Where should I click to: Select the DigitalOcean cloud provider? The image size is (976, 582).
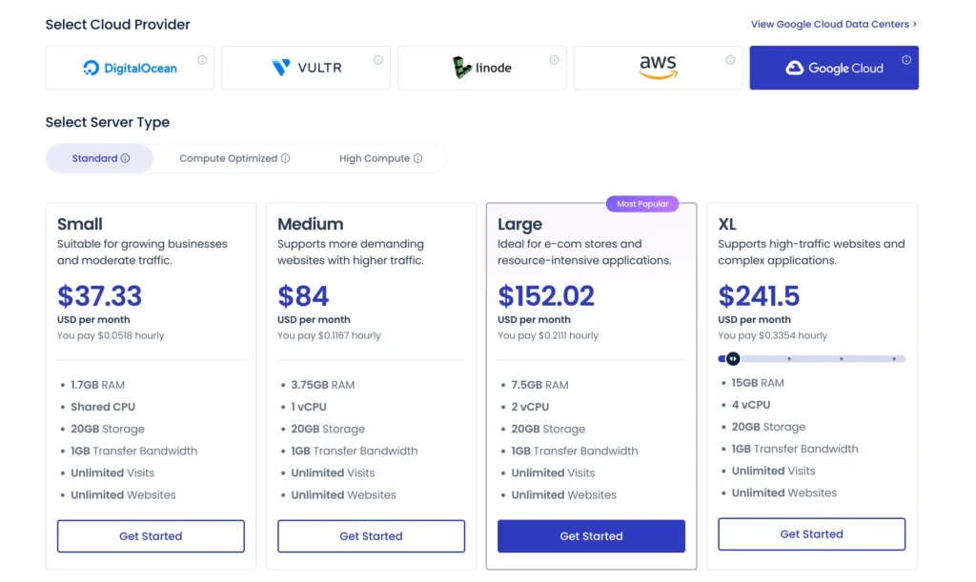tap(130, 67)
